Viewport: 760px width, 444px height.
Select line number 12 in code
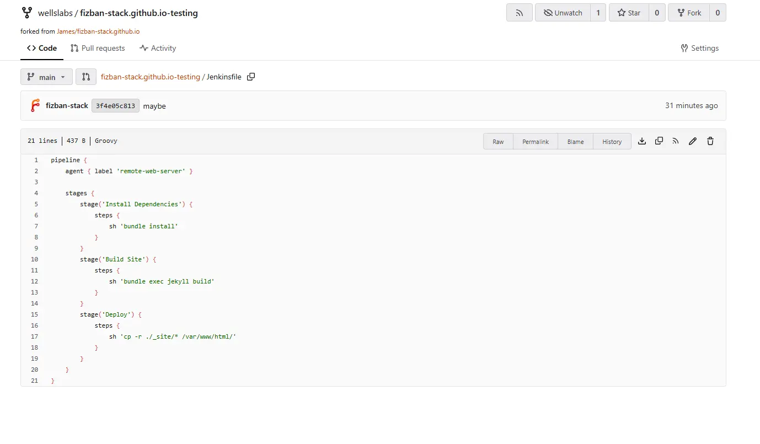click(x=35, y=281)
